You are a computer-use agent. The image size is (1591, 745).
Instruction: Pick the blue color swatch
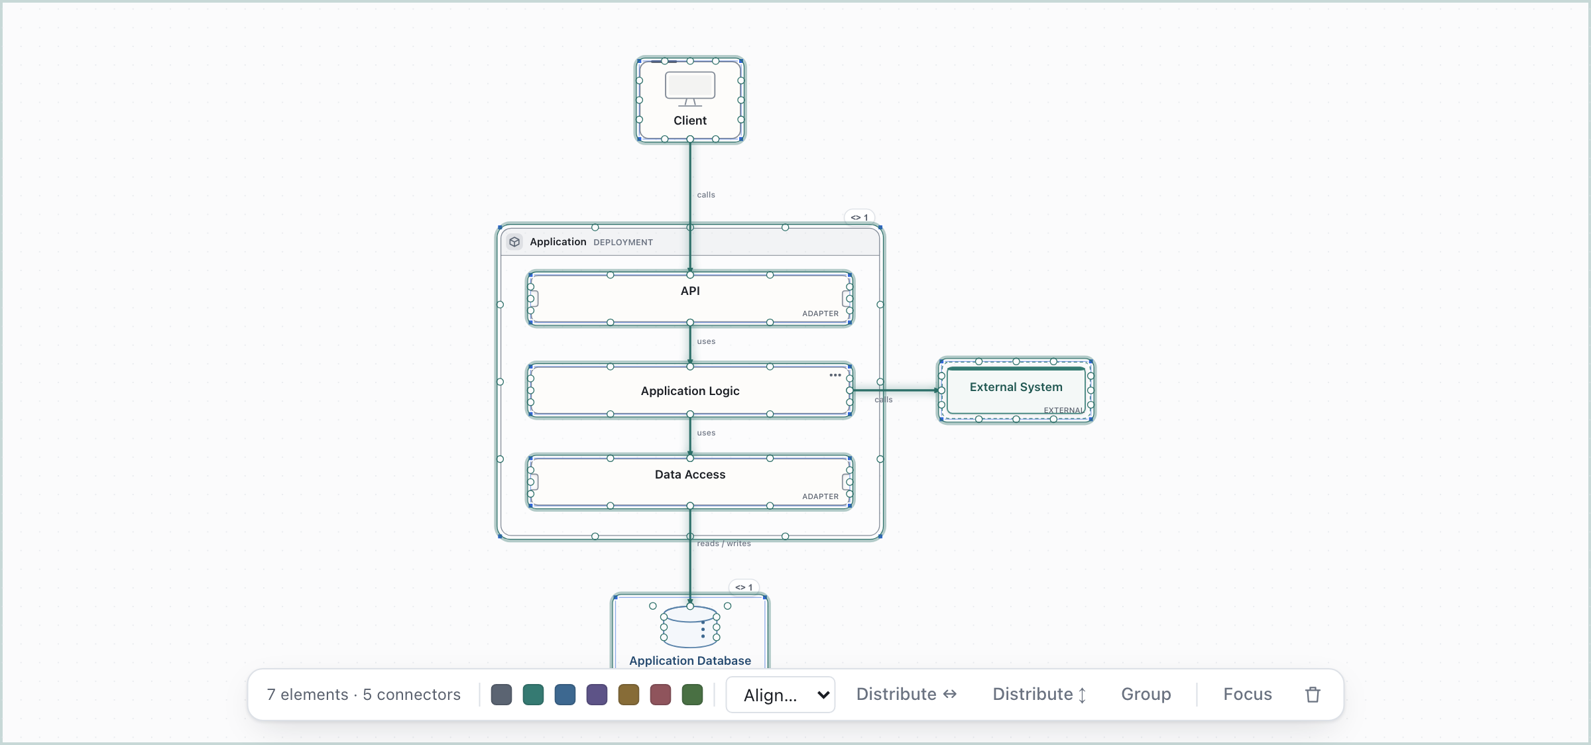(565, 695)
